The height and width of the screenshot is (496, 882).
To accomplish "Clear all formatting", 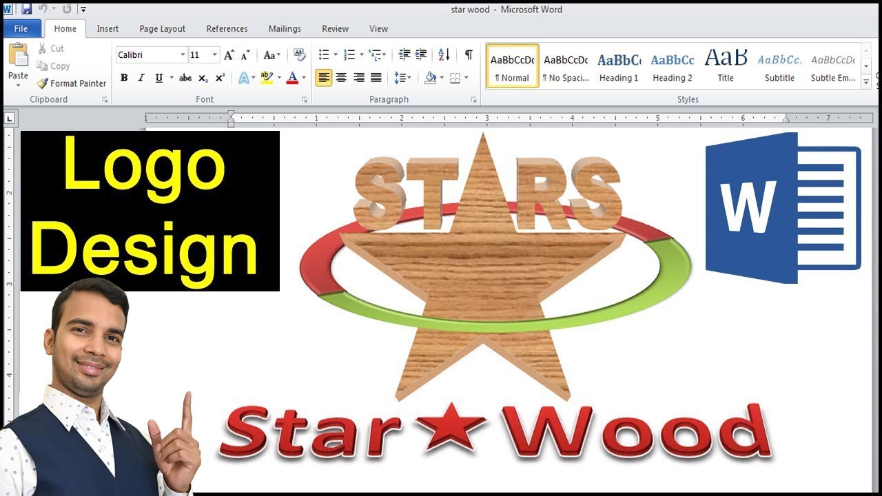I will point(299,55).
